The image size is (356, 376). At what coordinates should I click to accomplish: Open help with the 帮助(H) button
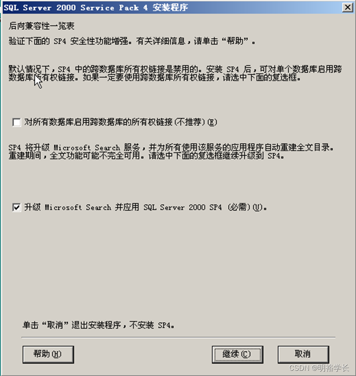(x=48, y=354)
